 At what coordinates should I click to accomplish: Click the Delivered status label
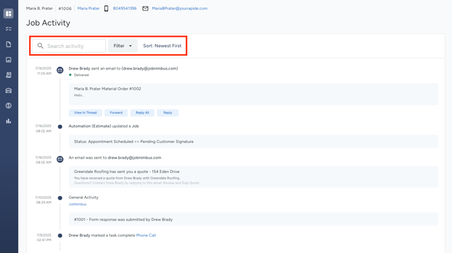(81, 75)
